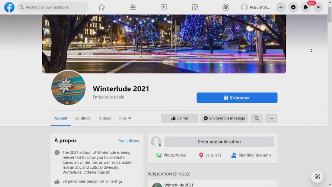
Task: Click the Je suis là check-in option
Action: click(x=210, y=155)
